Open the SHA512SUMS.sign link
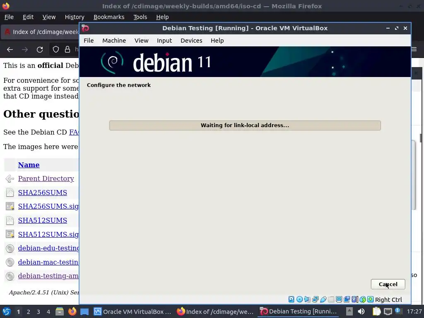This screenshot has width=424, height=318. point(48,234)
